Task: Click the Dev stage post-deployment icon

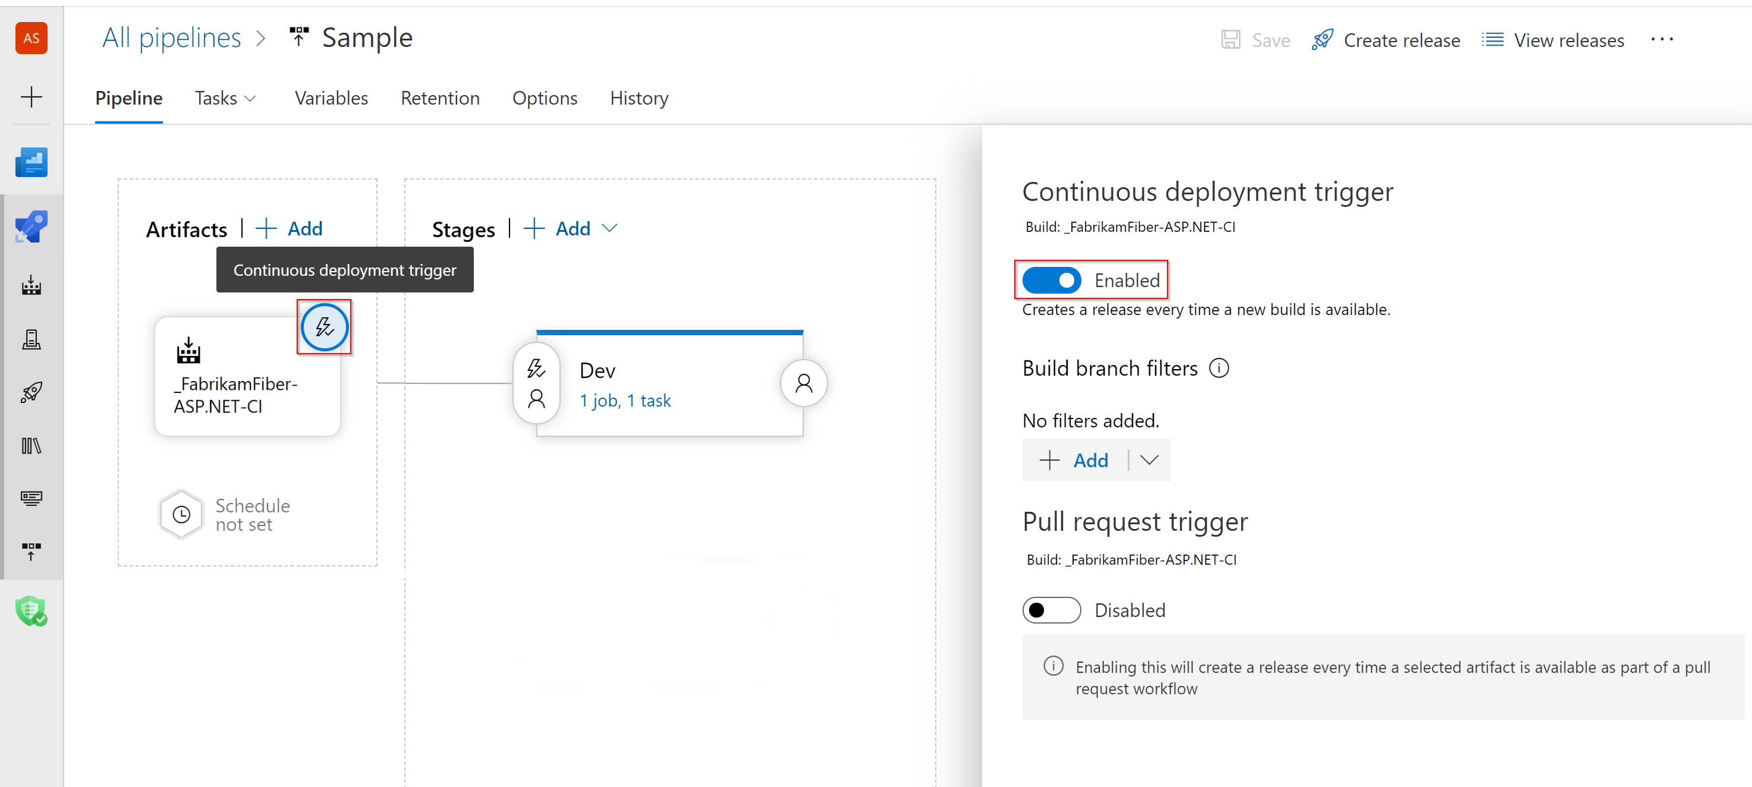Action: tap(803, 383)
